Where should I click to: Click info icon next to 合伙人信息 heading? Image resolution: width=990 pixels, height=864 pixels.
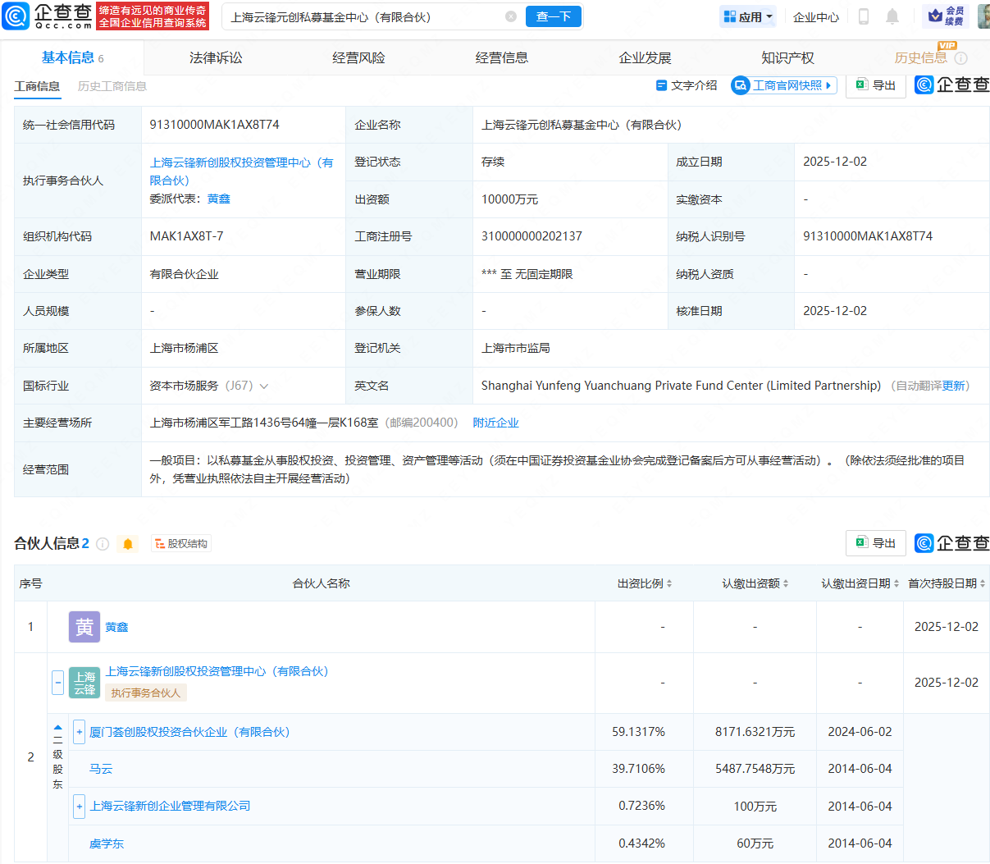(103, 544)
